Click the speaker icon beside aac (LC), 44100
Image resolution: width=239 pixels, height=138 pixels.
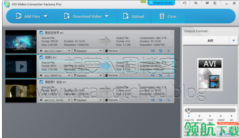[41, 100]
